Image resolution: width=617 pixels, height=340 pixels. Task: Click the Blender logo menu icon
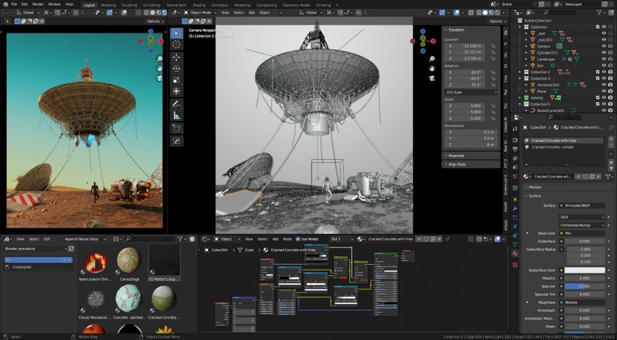click(x=4, y=4)
